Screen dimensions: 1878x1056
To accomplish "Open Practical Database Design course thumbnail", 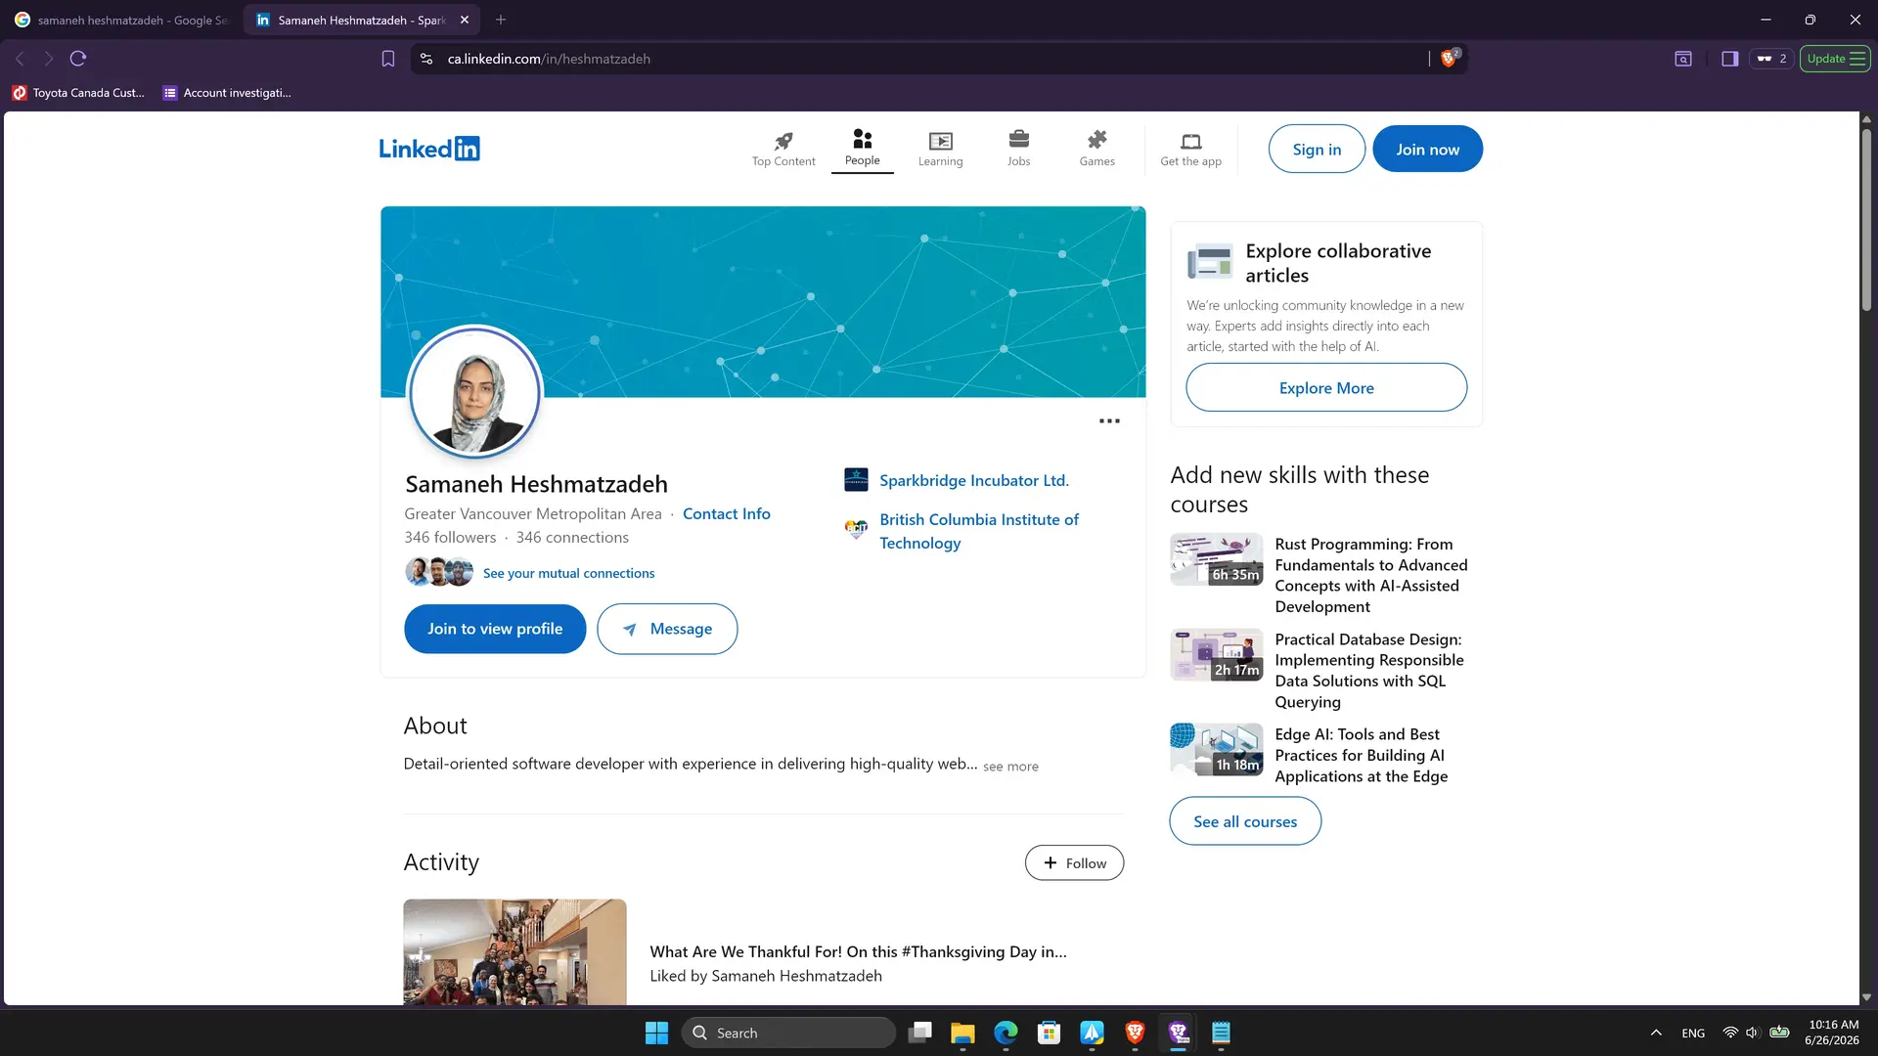I will [x=1216, y=654].
